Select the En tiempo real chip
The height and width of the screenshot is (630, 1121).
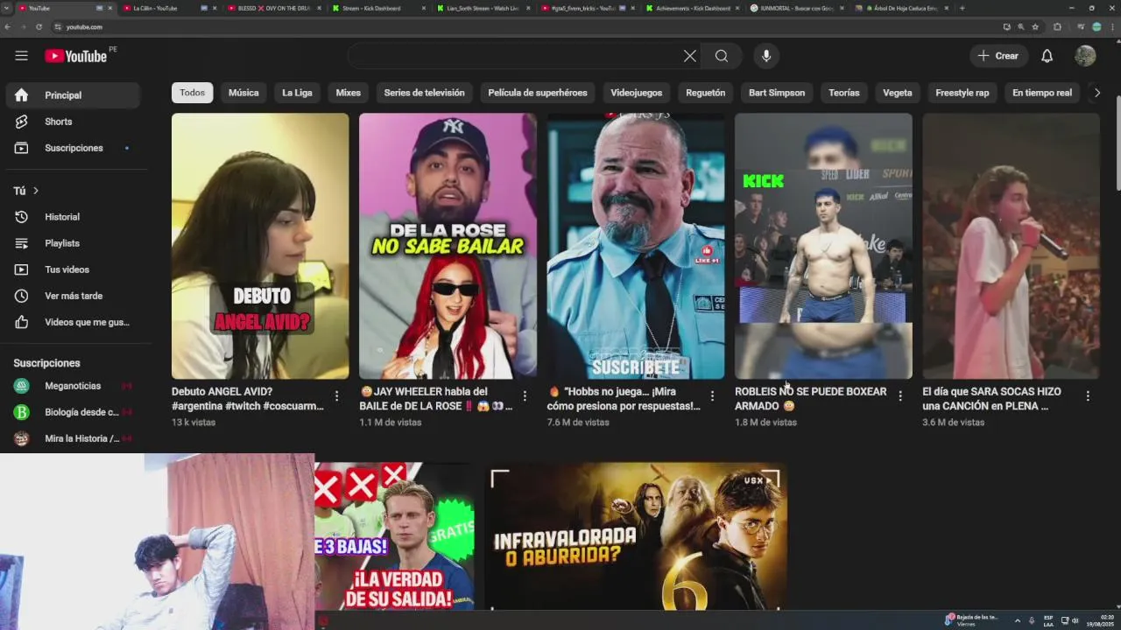[1041, 93]
